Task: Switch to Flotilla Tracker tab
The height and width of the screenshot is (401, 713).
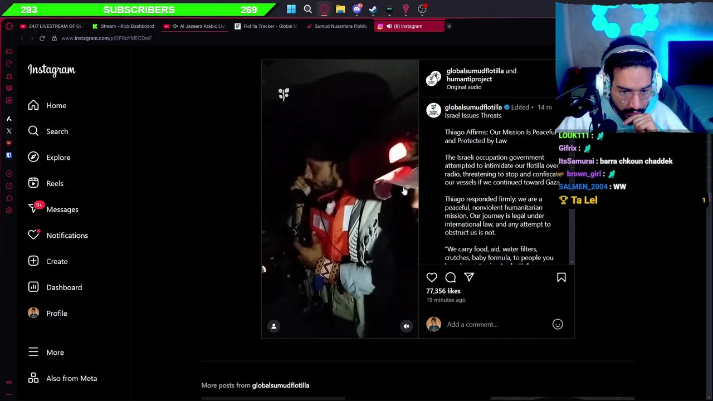Action: pos(267,26)
